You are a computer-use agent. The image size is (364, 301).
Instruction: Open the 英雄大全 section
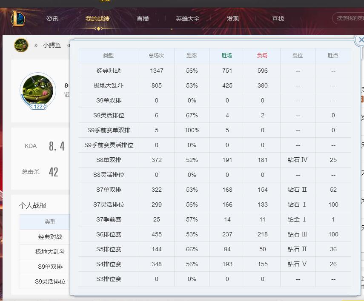(187, 19)
